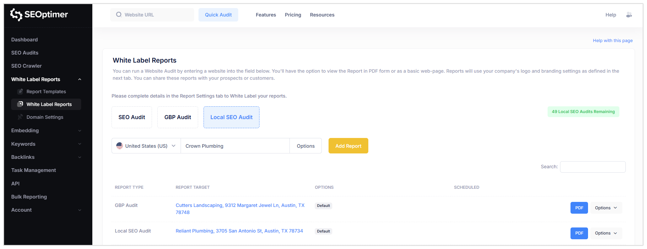
Task: Open the United States (US) country dropdown
Action: 146,146
